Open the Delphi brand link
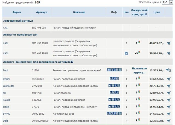 point(6,79)
